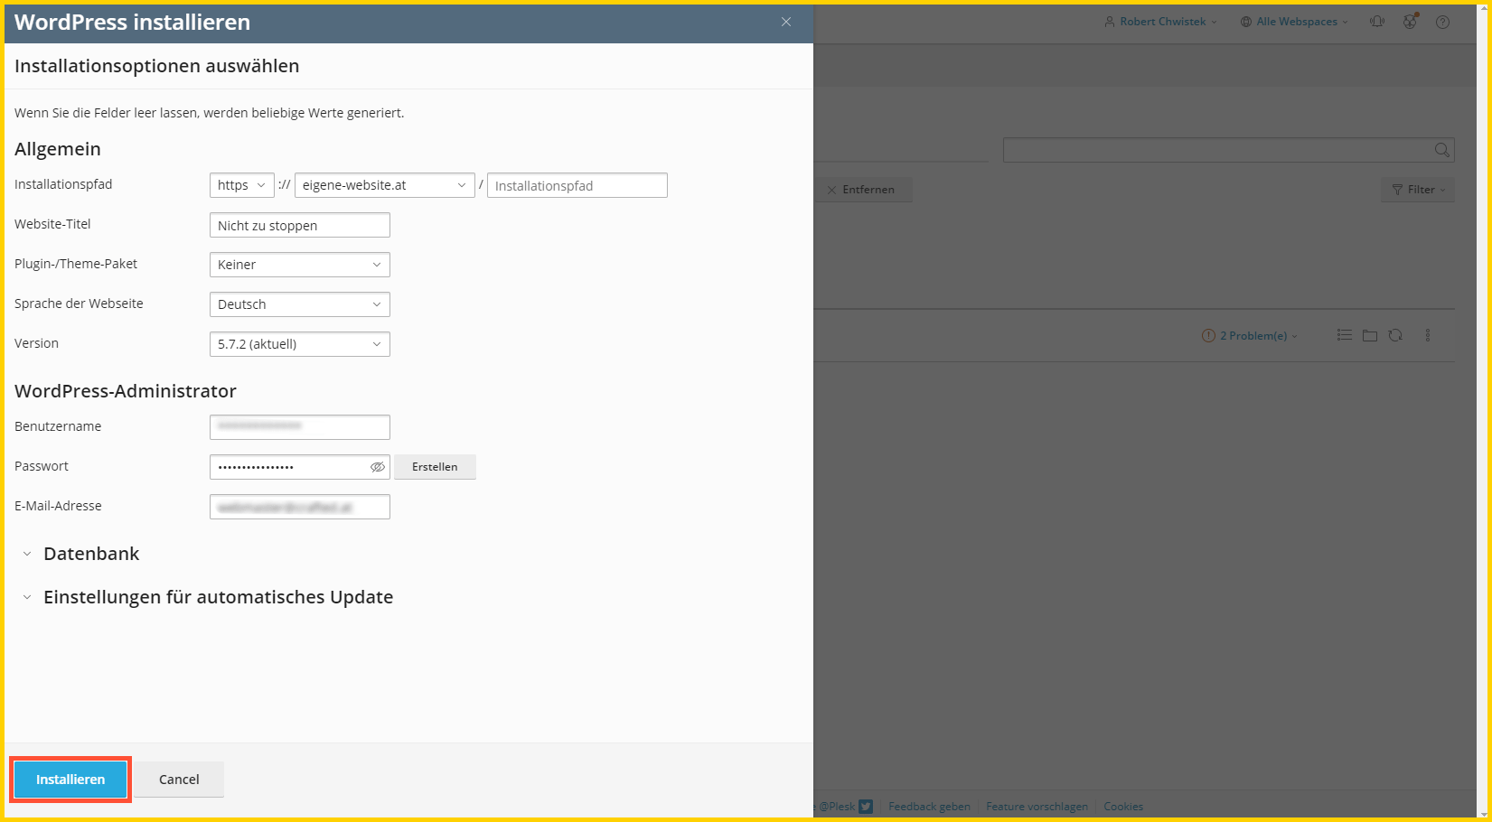
Task: Click the Entfernen button in background
Action: (x=861, y=190)
